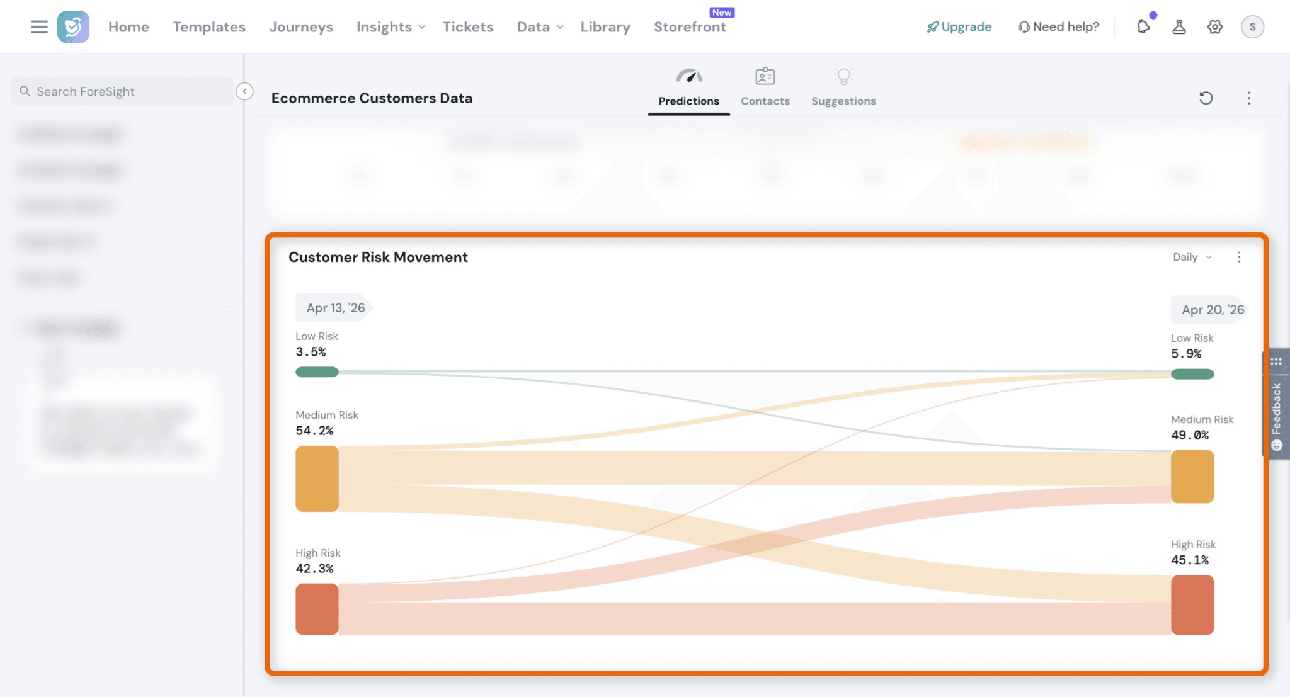
Task: Click the Customer Risk Movement title
Action: tap(378, 257)
